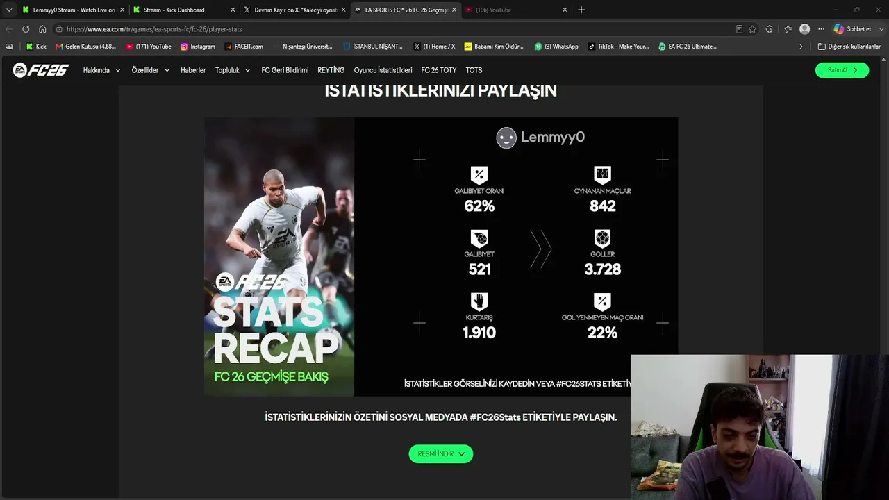Viewport: 889px width, 500px height.
Task: Click the Galibiyet ball badge icon
Action: (x=479, y=239)
